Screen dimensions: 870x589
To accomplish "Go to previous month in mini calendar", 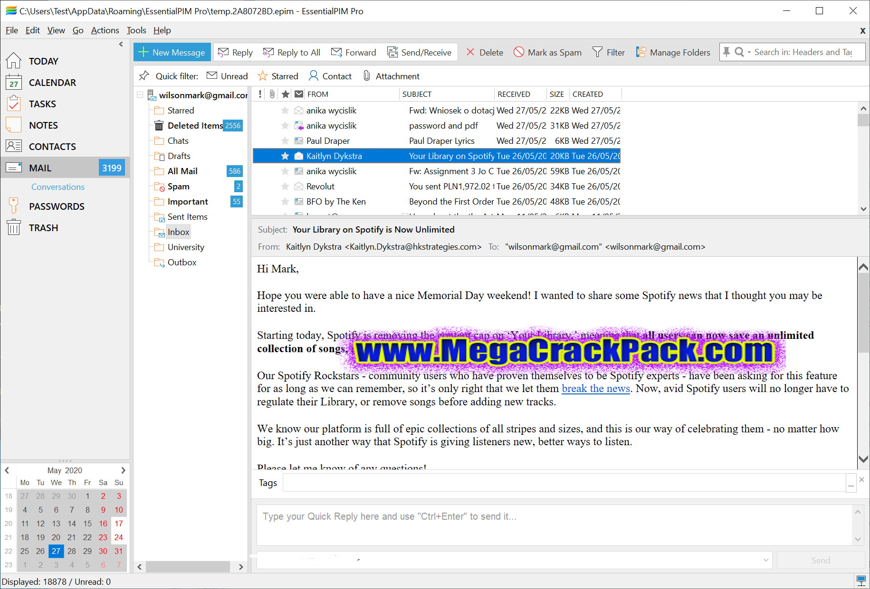I will click(x=7, y=470).
